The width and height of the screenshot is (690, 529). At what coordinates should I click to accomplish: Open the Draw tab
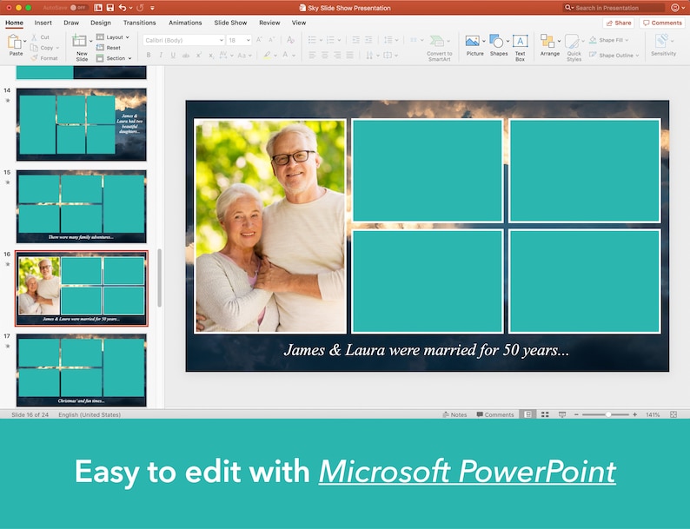click(x=71, y=23)
